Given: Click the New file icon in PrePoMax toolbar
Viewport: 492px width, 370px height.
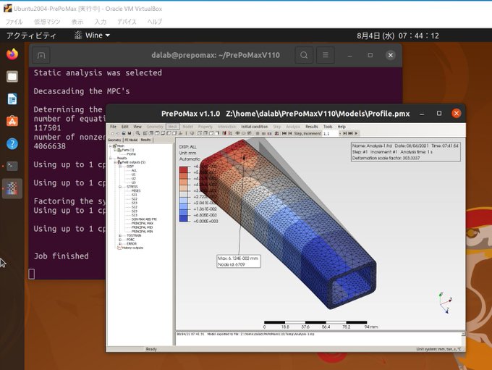Looking at the screenshot, I should 112,133.
